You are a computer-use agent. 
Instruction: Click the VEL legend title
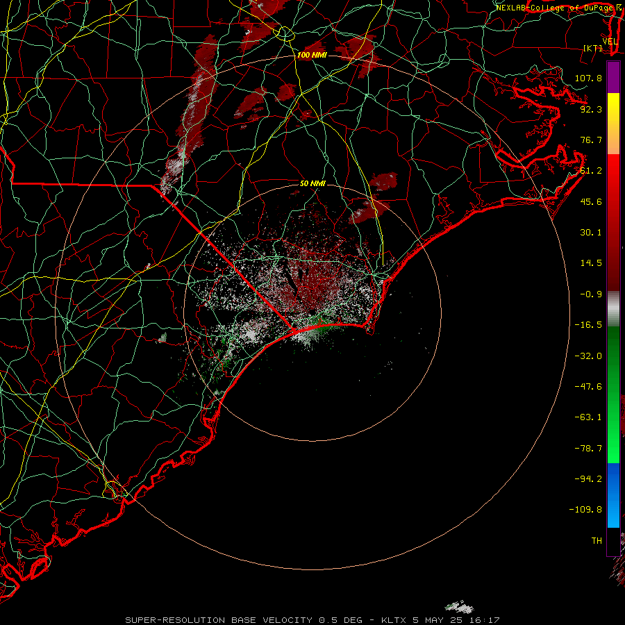point(610,42)
